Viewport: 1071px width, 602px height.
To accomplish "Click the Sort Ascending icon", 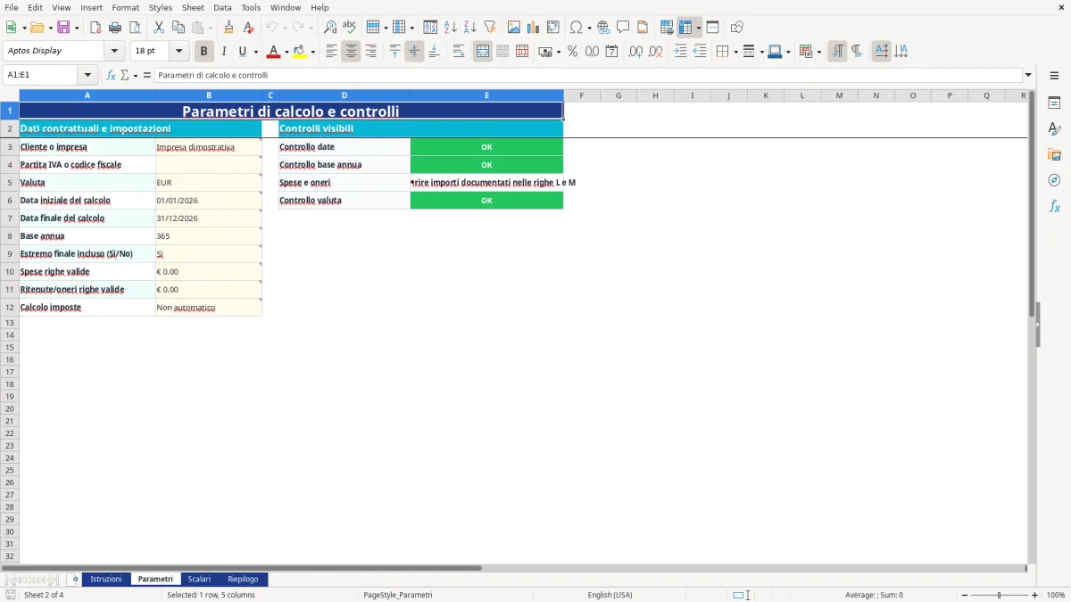I will (451, 28).
